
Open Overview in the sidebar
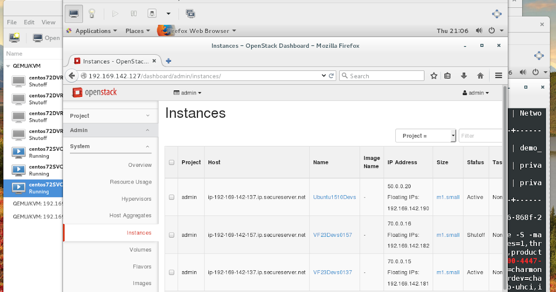(x=140, y=165)
